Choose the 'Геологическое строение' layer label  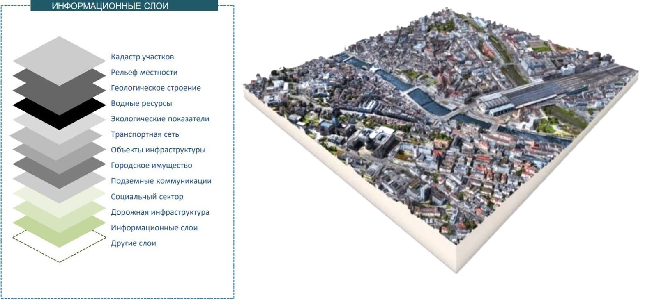coord(156,88)
